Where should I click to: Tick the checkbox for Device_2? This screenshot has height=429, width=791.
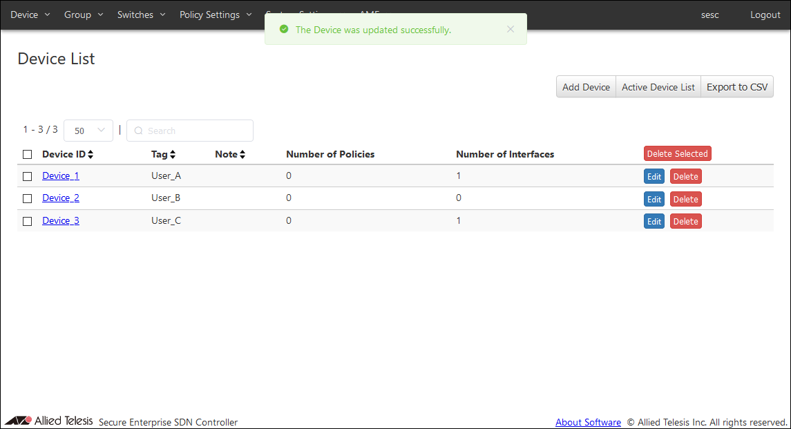[28, 198]
